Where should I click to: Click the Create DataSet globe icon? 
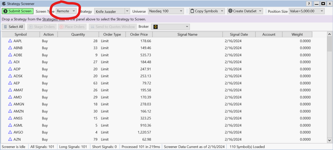point(230,11)
